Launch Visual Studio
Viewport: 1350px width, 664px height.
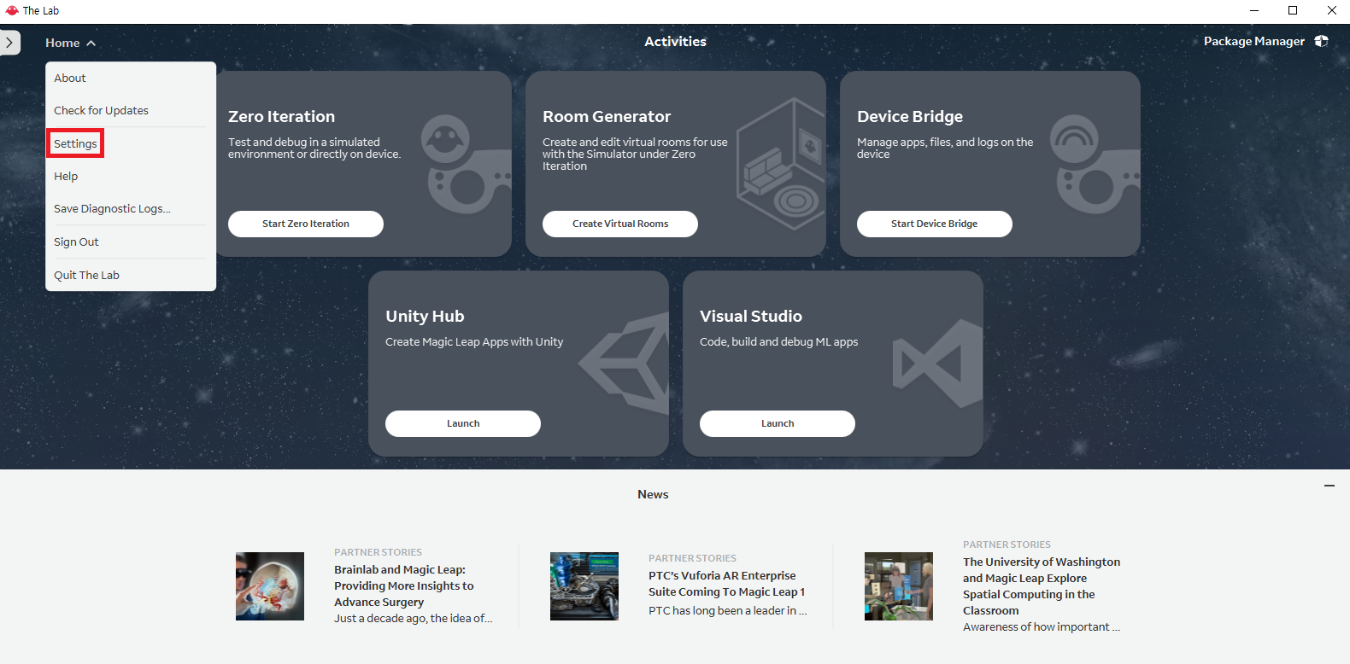[778, 423]
